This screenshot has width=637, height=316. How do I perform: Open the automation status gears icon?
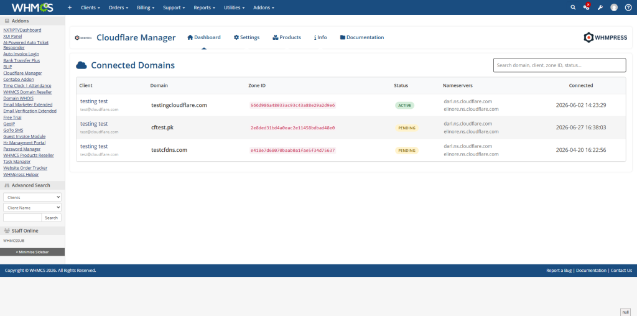pos(586,7)
